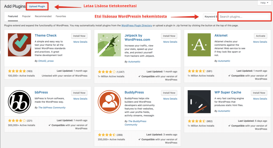Screen dimensions: 273x148
Task: Click the BuddyPress plugin icon
Action: [x=109, y=102]
